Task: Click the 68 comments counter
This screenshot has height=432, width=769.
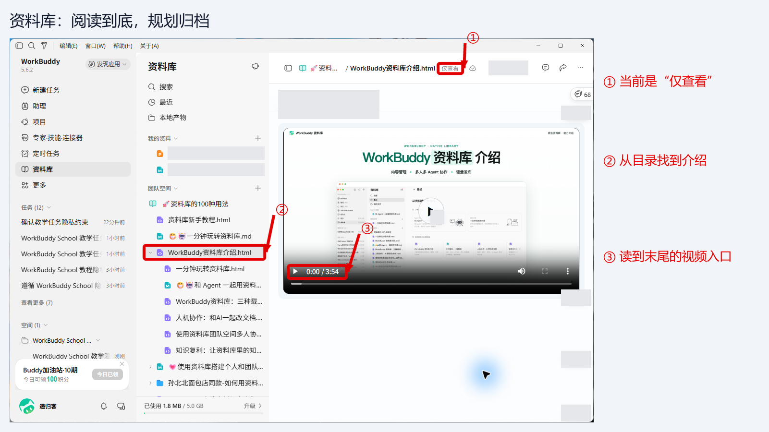Action: [x=583, y=94]
